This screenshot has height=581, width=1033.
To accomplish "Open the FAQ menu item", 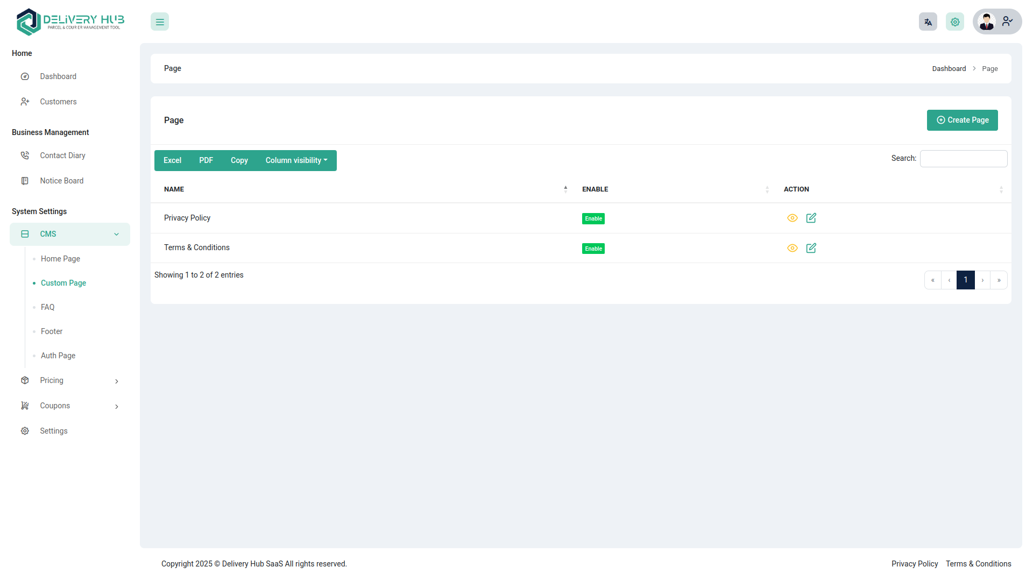I will coord(48,307).
